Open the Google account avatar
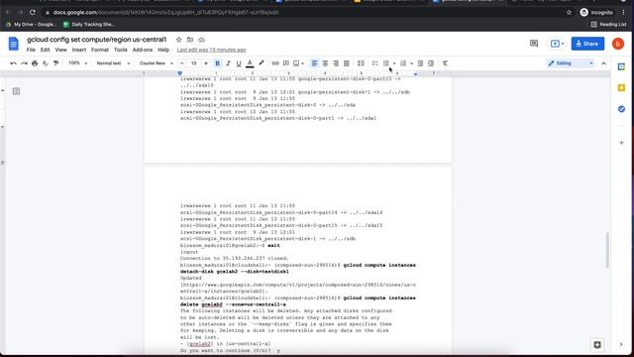This screenshot has height=357, width=634. [x=618, y=44]
